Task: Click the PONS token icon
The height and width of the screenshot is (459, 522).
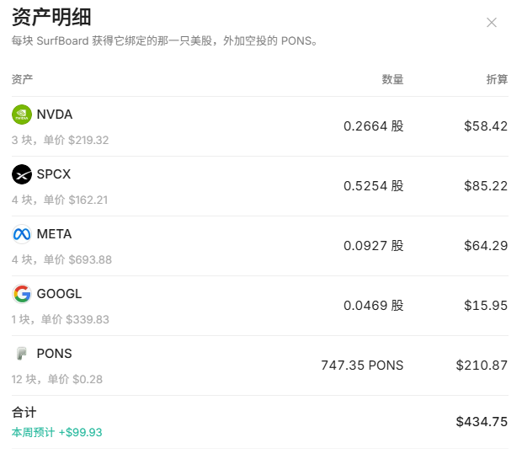Action: coord(22,354)
